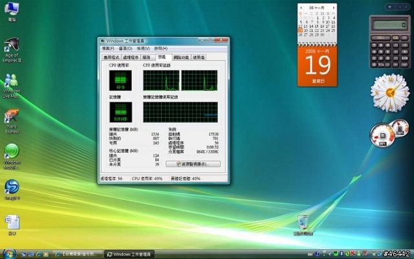Click the large orange 19 date tile
The width and height of the screenshot is (414, 259).
(x=318, y=66)
